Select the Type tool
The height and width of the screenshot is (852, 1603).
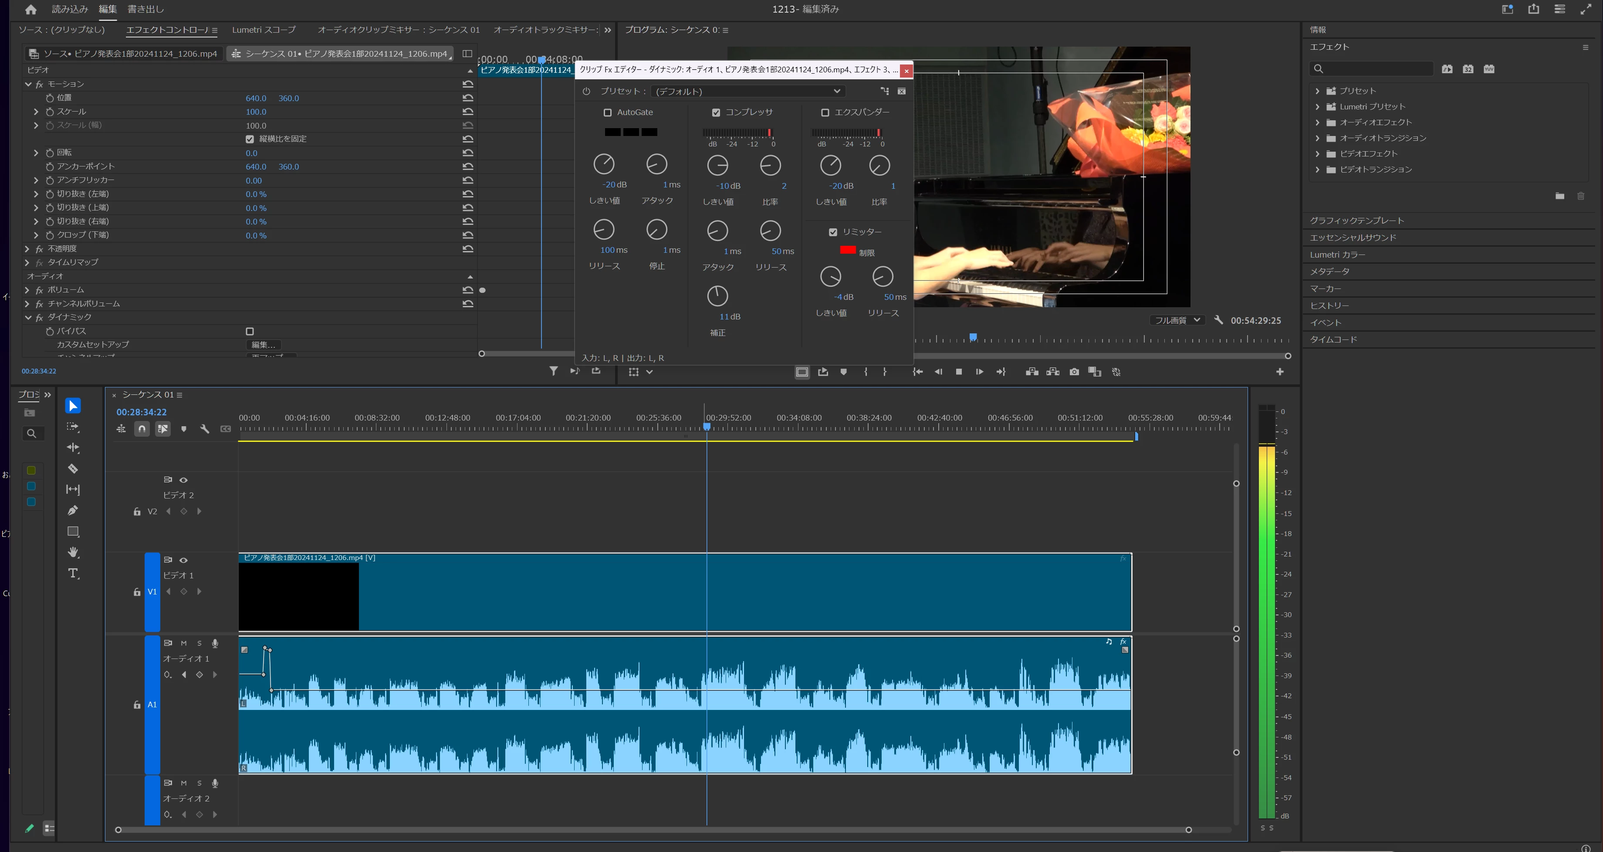pos(73,573)
